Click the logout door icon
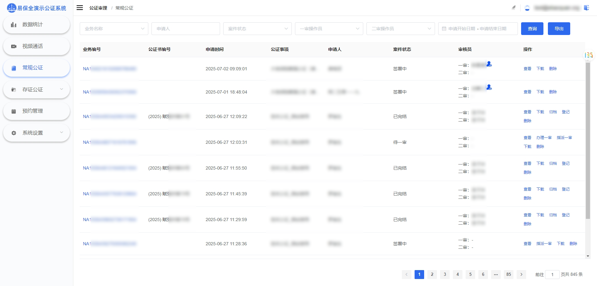This screenshot has height=286, width=597. click(586, 8)
